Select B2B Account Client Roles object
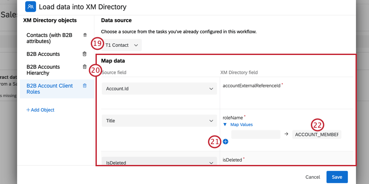369x184 pixels. click(x=57, y=89)
